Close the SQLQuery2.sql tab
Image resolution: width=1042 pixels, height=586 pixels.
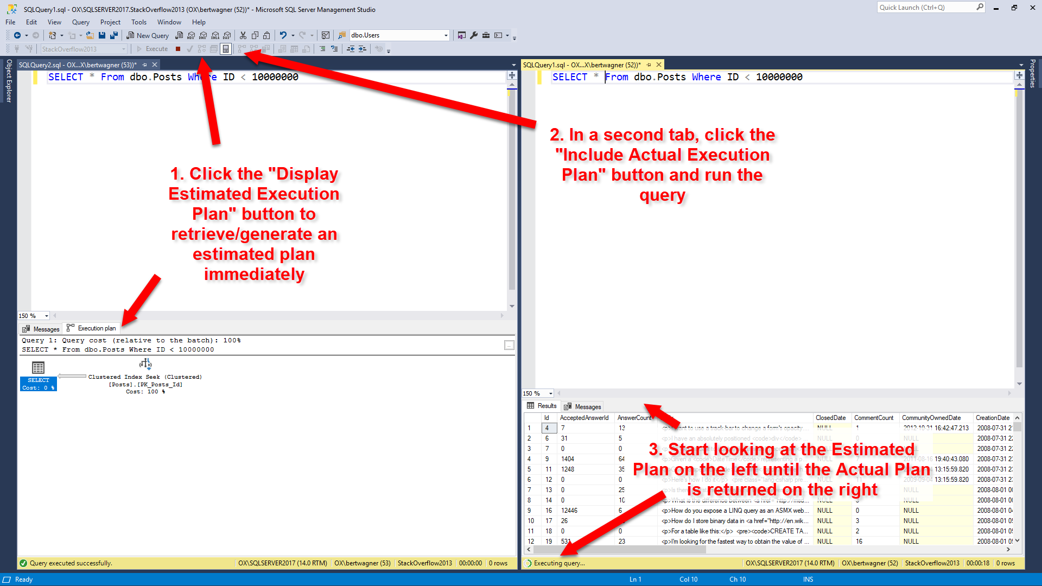155,65
